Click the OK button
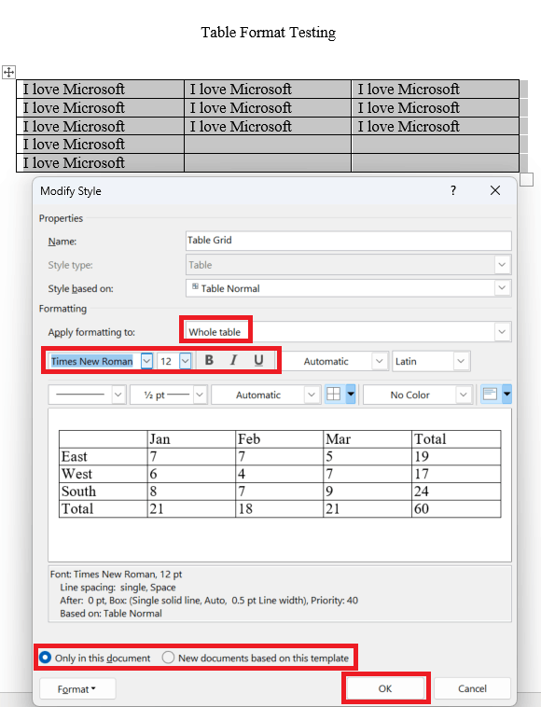 pyautogui.click(x=385, y=688)
